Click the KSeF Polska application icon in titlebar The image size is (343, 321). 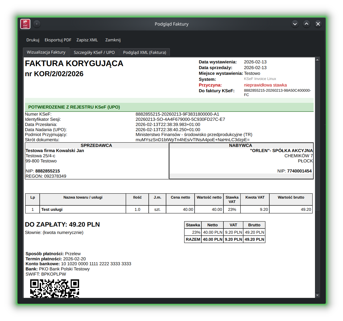(25, 24)
